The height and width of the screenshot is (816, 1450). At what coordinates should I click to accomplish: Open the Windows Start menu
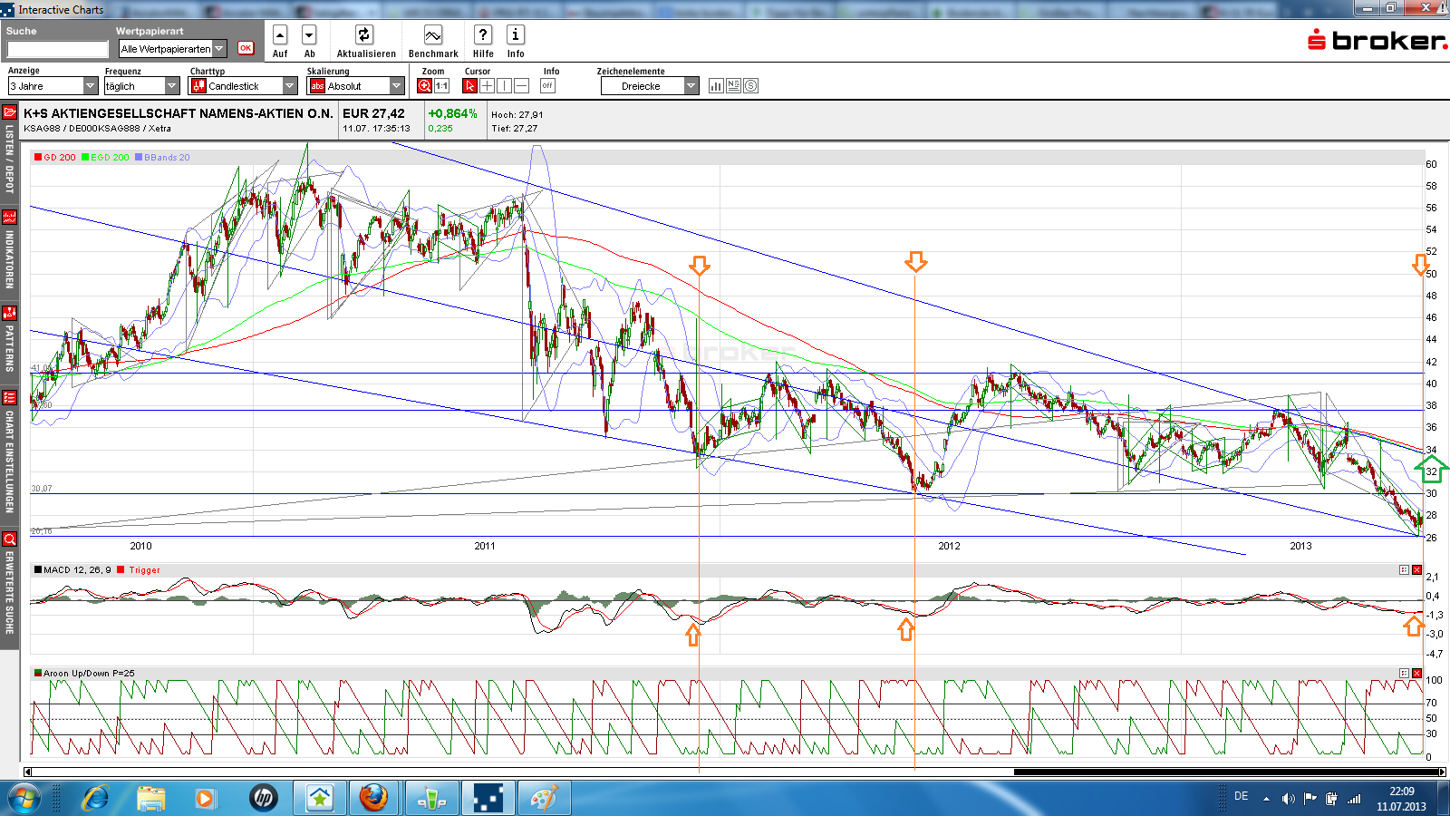(24, 799)
